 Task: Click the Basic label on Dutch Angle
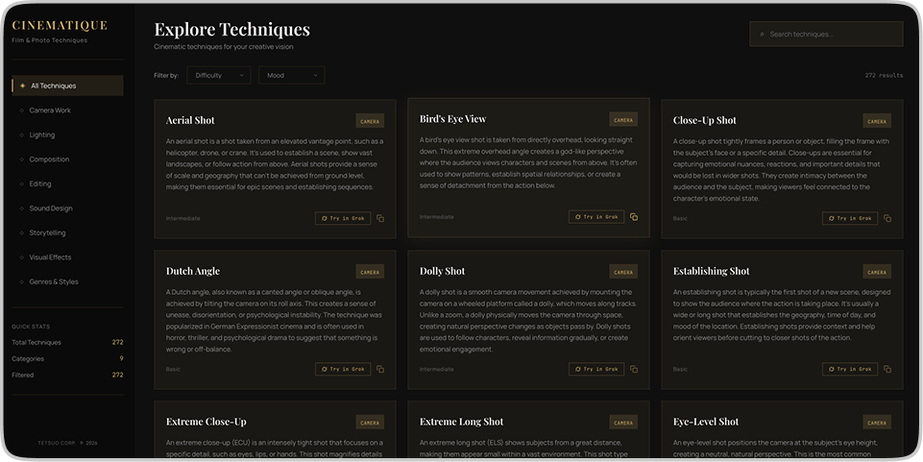173,369
